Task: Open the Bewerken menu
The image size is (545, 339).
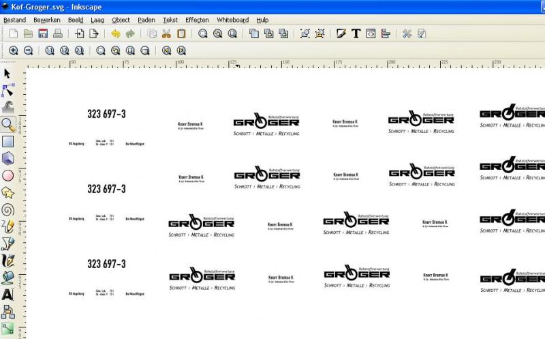Action: click(47, 20)
